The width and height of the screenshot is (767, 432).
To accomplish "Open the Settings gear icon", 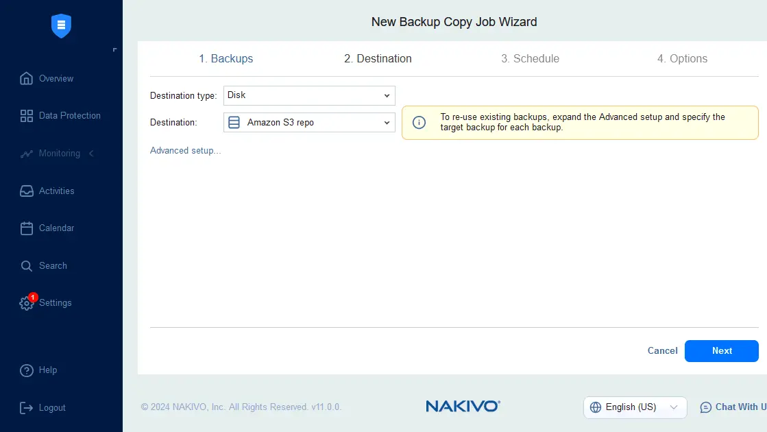I will coord(27,303).
